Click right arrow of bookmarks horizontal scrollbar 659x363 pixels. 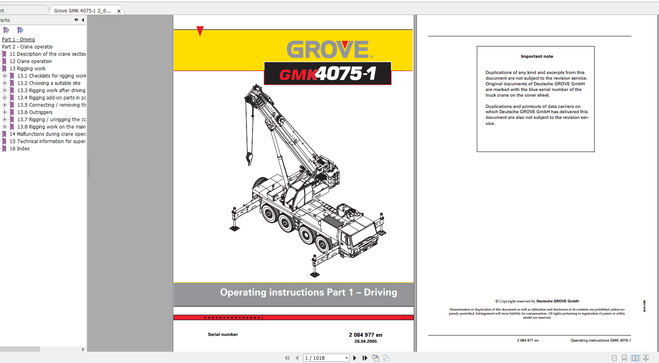(x=83, y=349)
